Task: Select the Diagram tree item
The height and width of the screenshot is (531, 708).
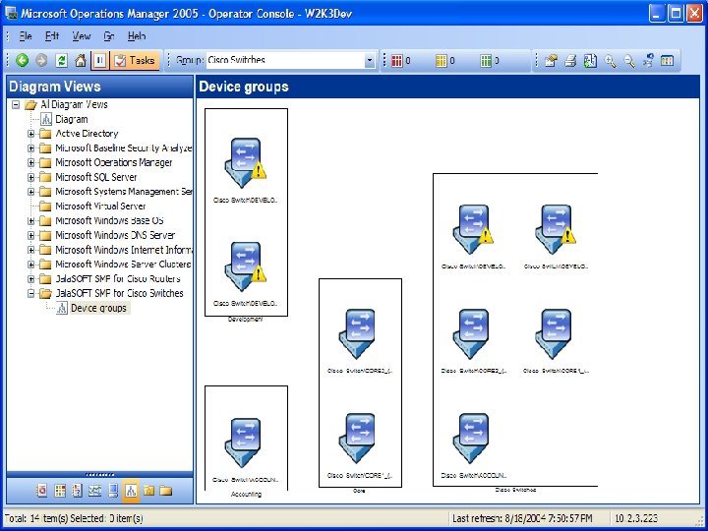Action: (71, 119)
